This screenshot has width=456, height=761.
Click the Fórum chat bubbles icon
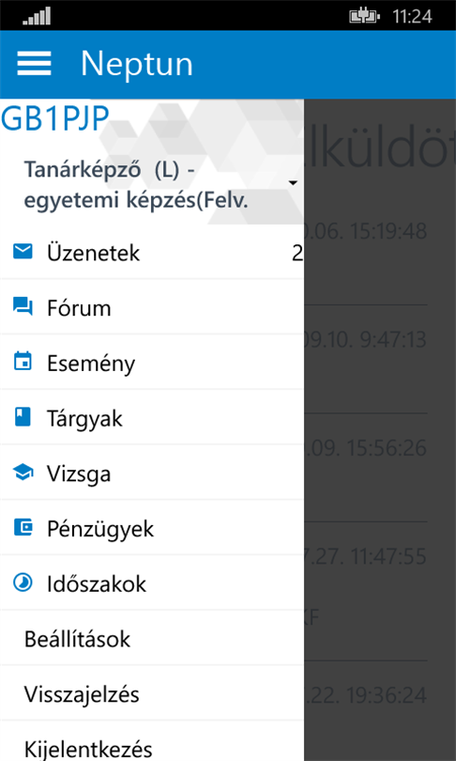click(23, 306)
